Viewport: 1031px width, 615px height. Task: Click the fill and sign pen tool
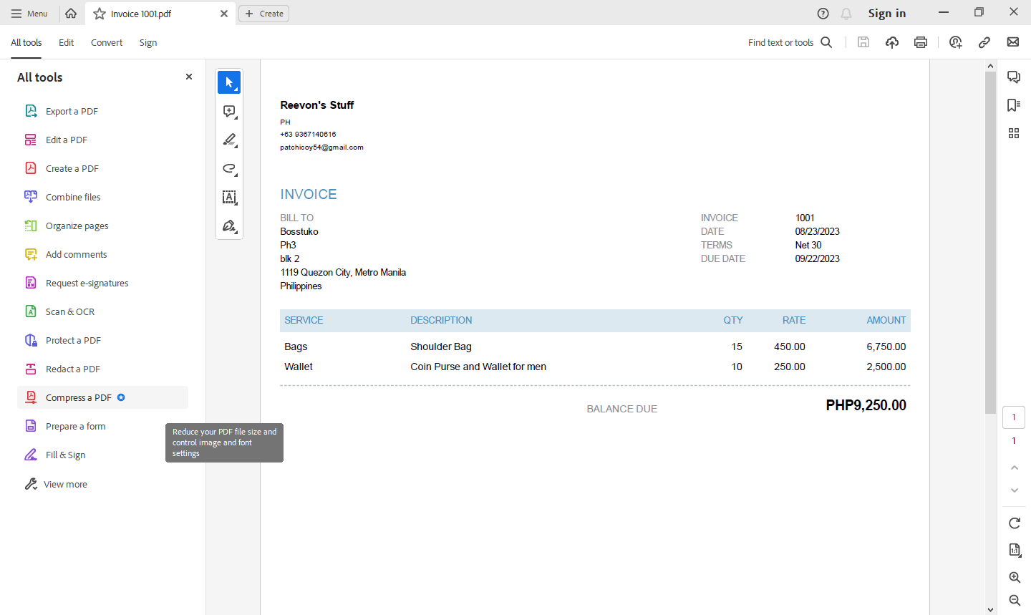(x=229, y=226)
